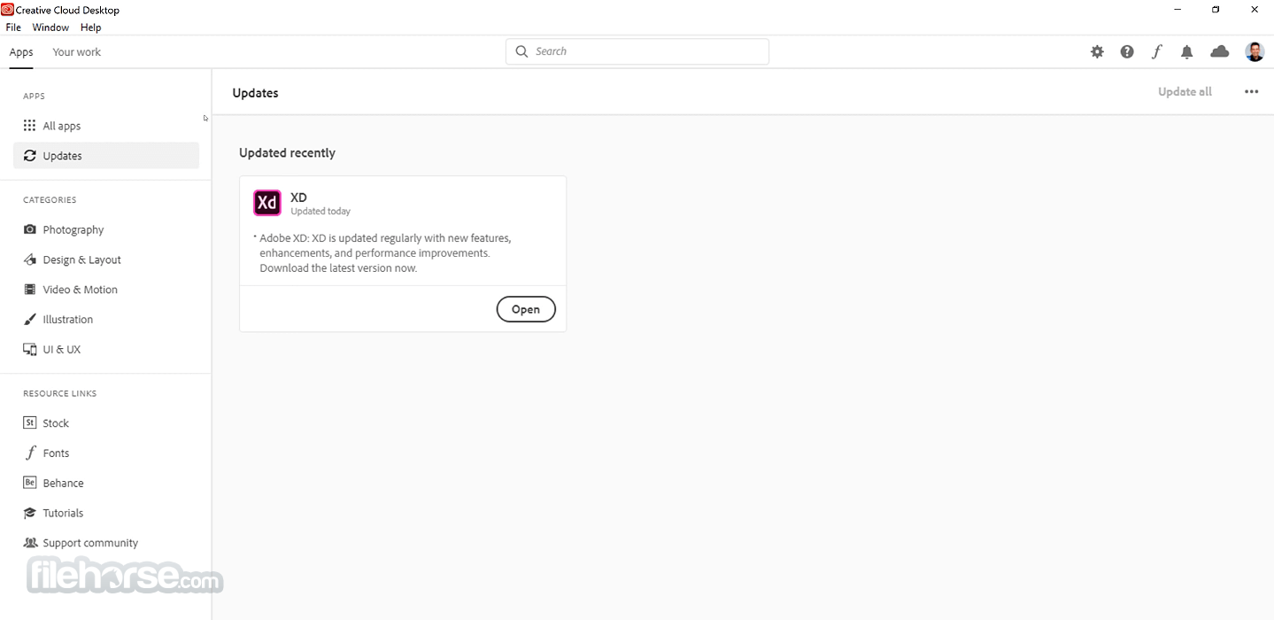Switch to the Apps tab

click(21, 52)
